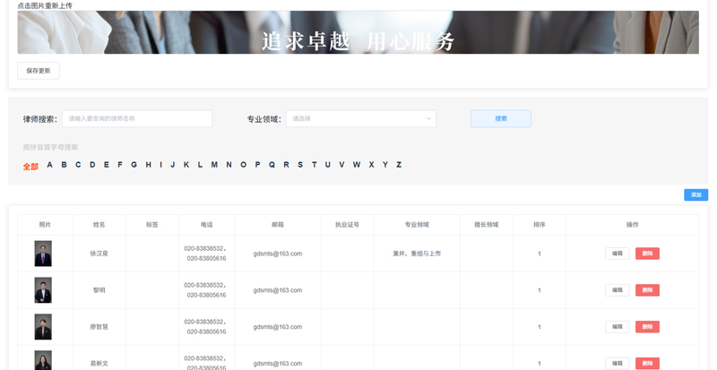
Task: Edit the 徐汉泉 lawyer record
Action: tap(617, 254)
